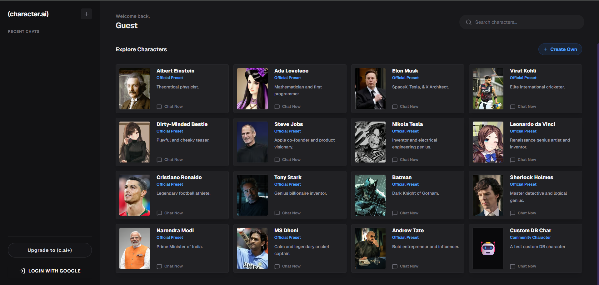This screenshot has height=285, width=599.
Task: Select Leonardo da Vinci's anime avatar
Action: (x=488, y=142)
